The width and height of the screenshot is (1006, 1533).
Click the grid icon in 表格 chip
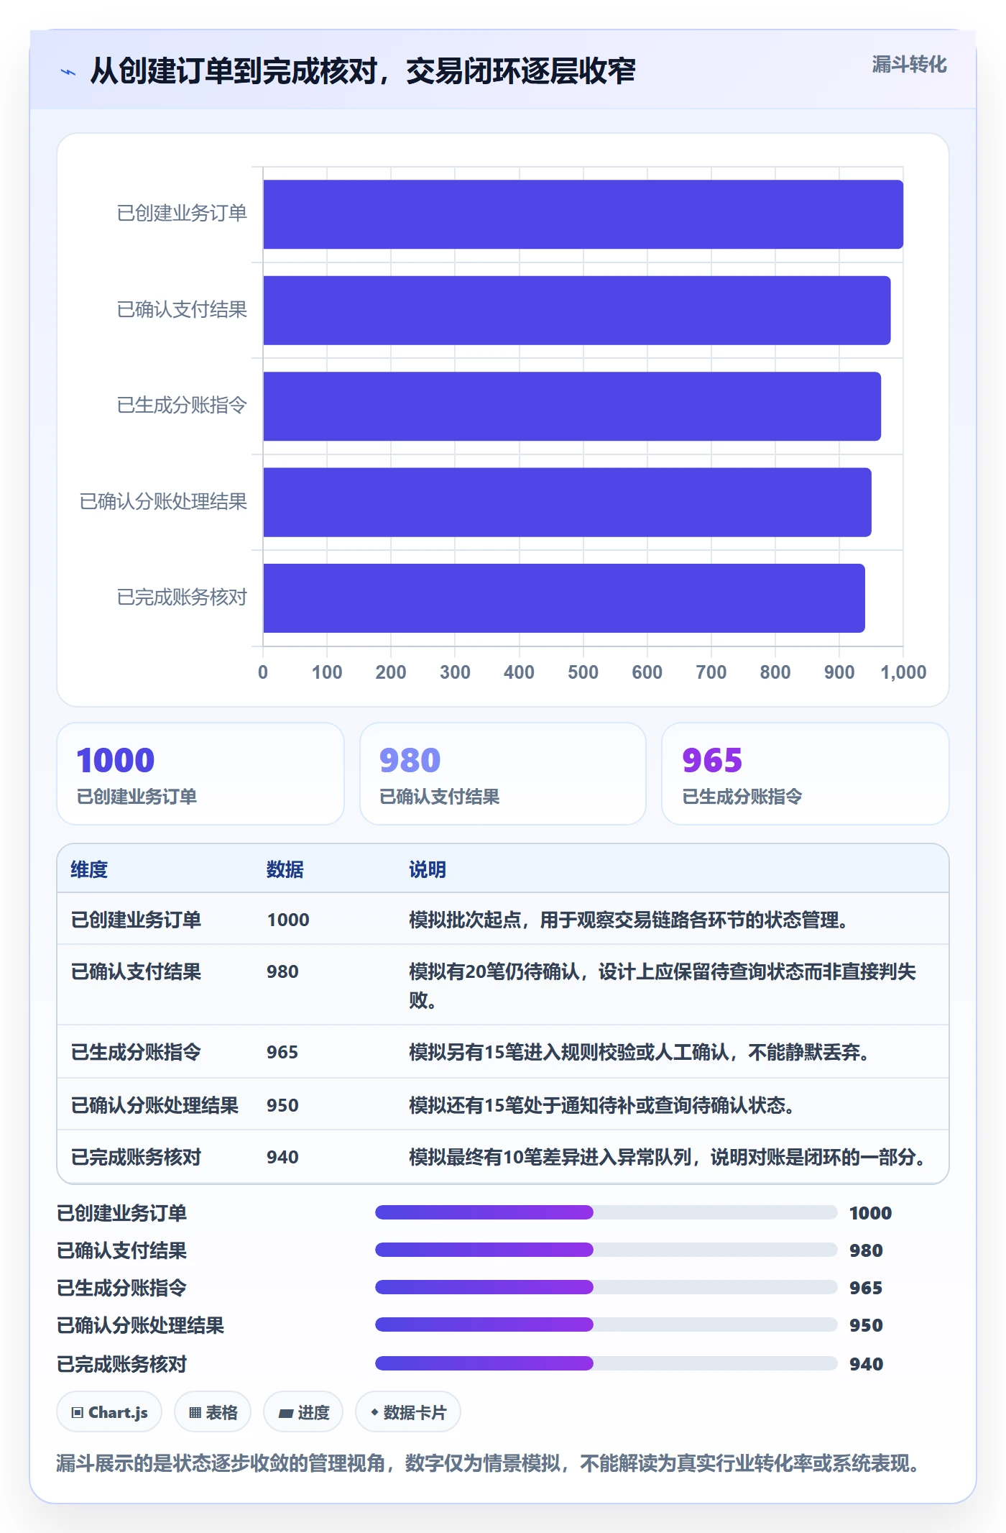(195, 1413)
